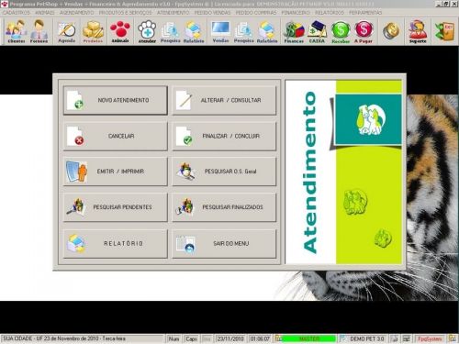Click the PESQUISAR FINALIZADOS button

[224, 207]
